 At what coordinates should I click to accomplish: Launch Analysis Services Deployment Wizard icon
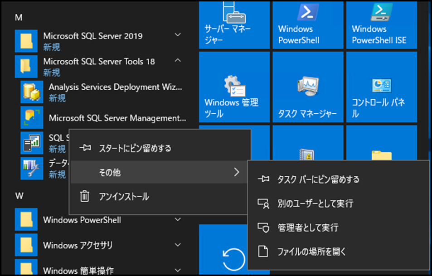click(x=32, y=92)
